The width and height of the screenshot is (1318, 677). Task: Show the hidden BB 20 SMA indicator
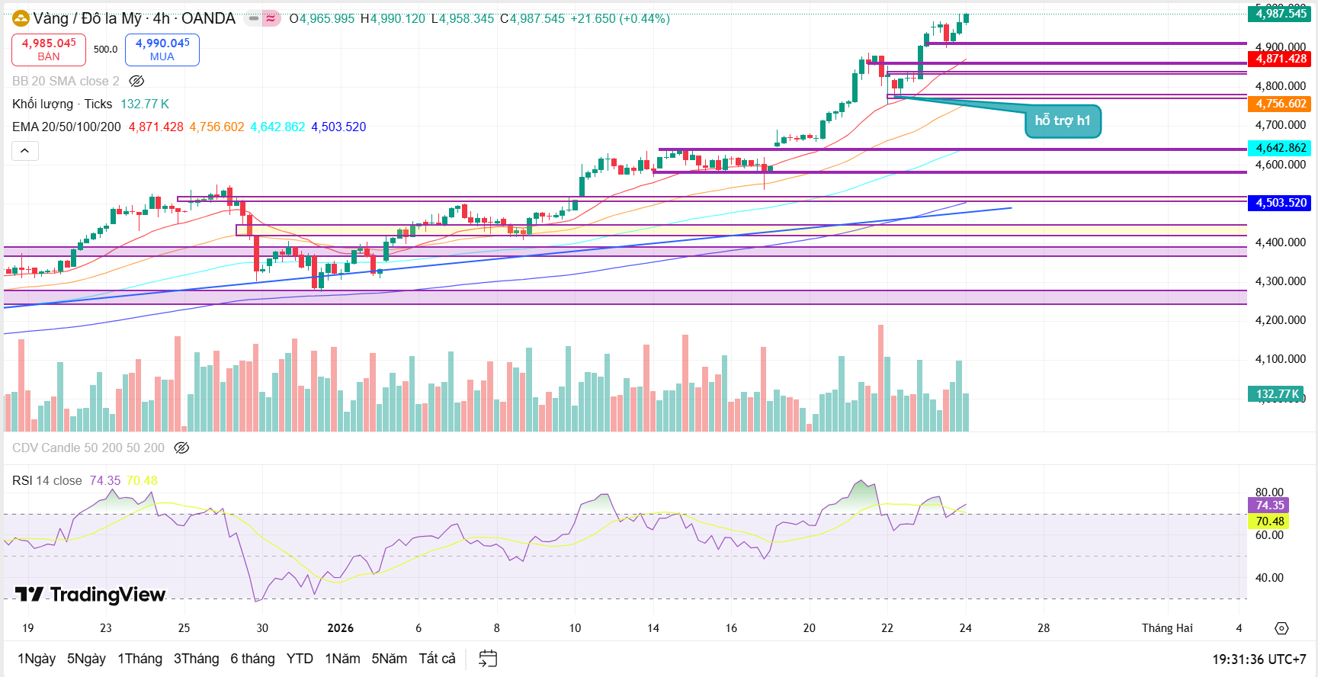[x=136, y=81]
